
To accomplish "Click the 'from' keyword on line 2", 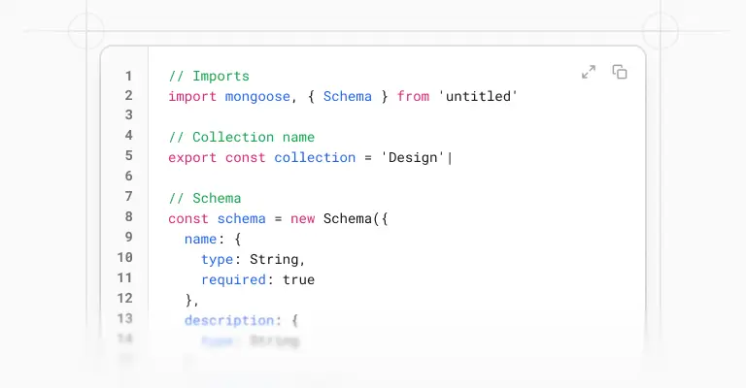I will pyautogui.click(x=413, y=96).
